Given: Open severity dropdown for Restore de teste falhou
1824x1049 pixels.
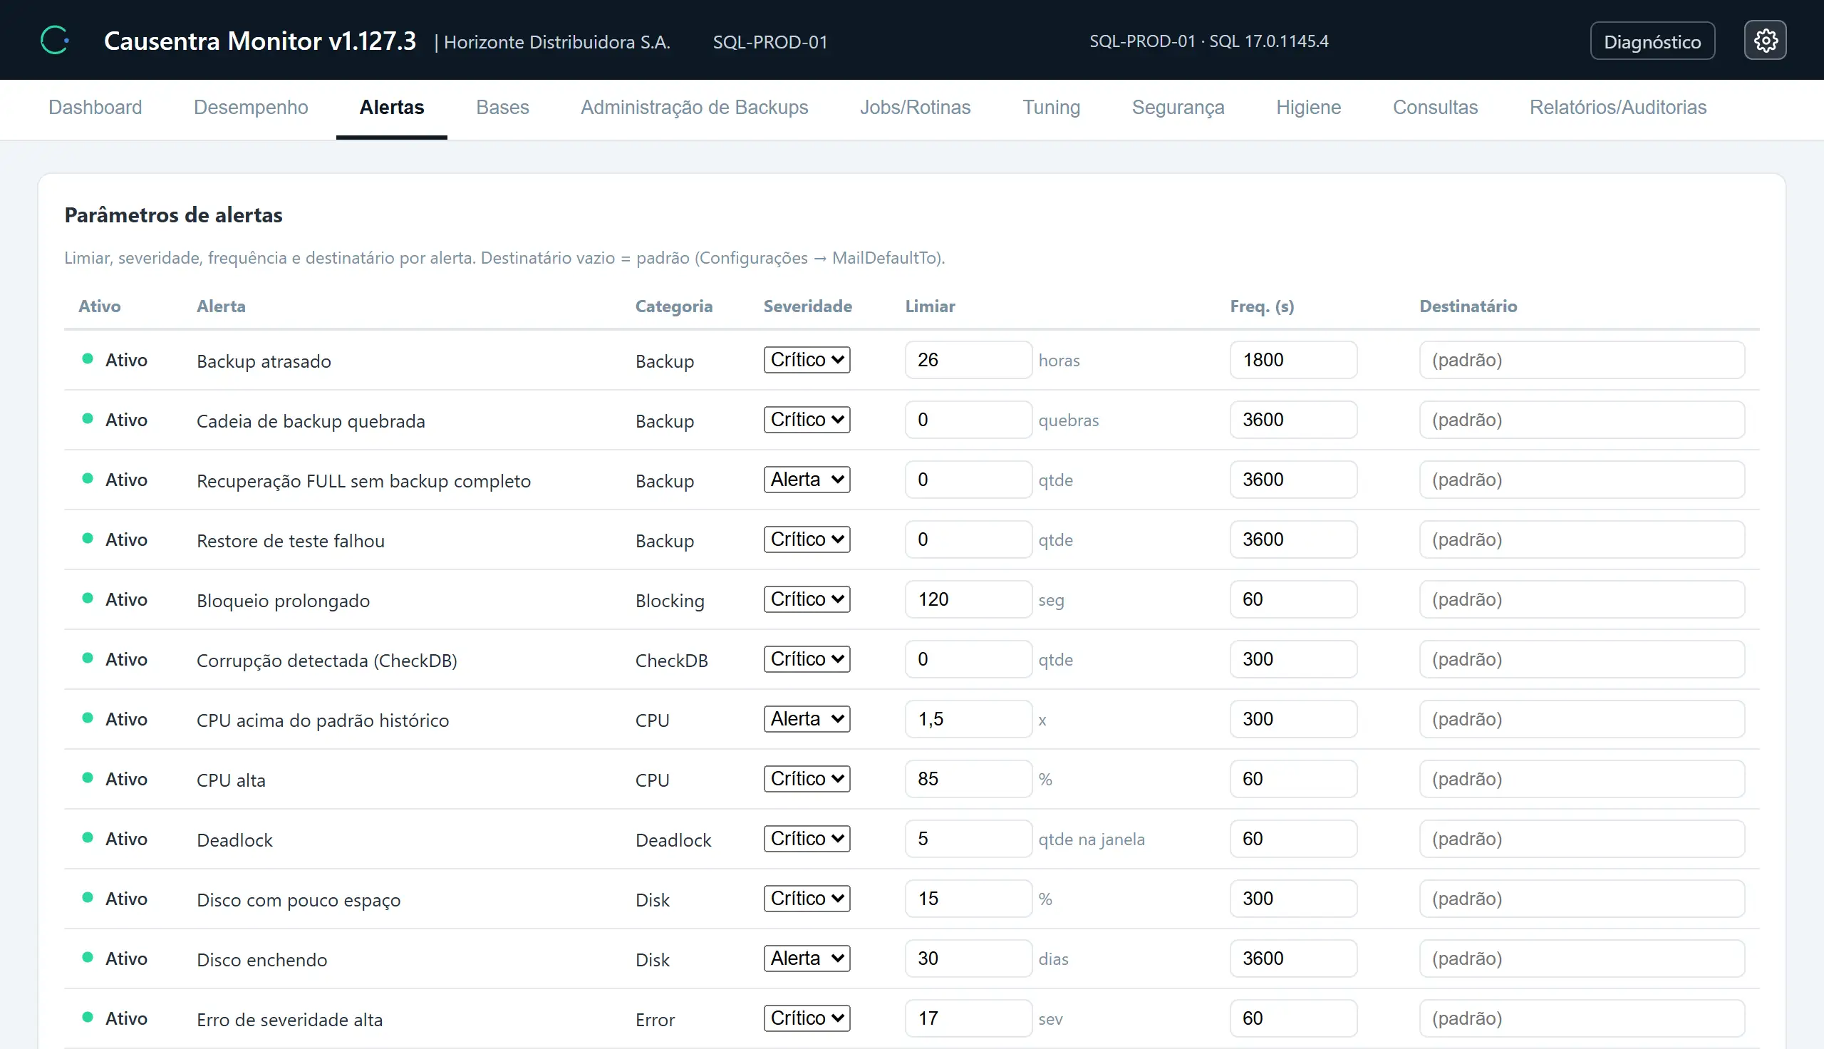Looking at the screenshot, I should [807, 539].
